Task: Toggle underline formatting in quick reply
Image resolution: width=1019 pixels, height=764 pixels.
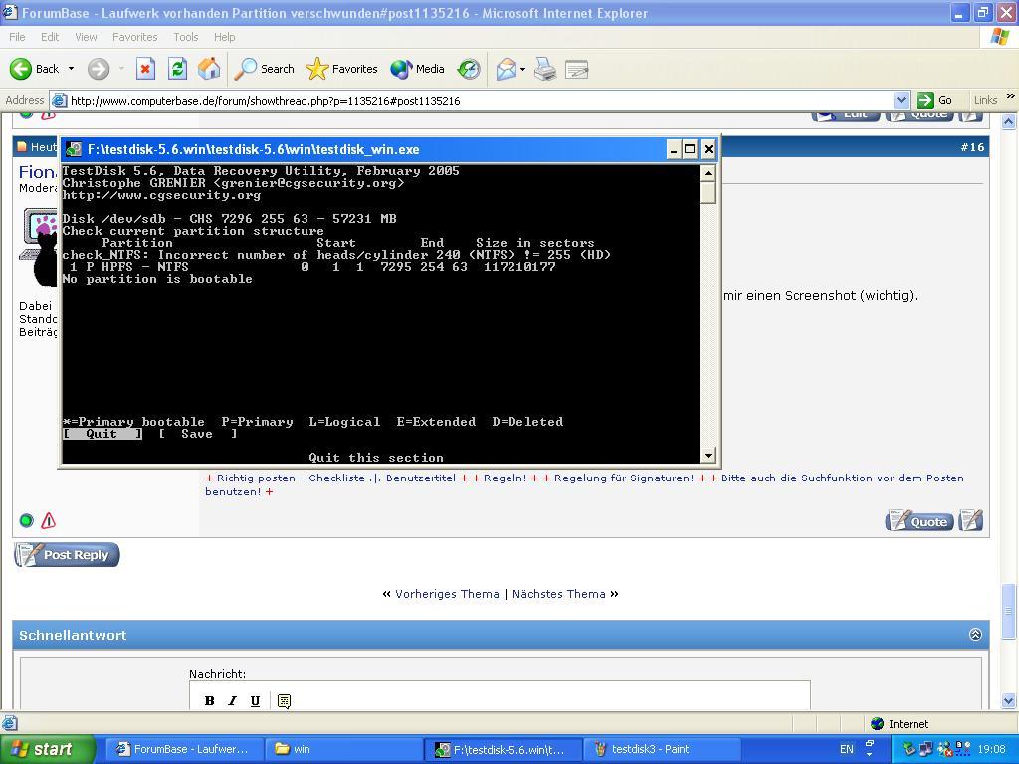Action: (x=255, y=701)
